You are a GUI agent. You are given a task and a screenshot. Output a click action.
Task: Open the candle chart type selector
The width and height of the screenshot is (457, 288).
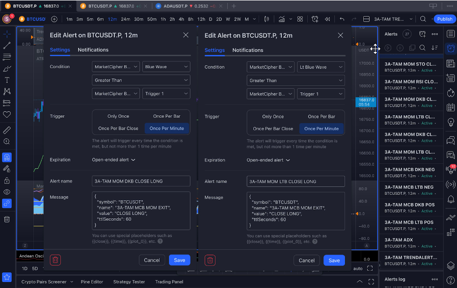pyautogui.click(x=267, y=19)
